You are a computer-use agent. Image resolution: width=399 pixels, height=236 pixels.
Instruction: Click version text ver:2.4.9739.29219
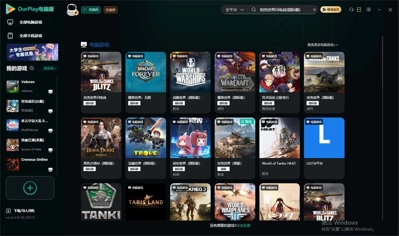tap(20, 217)
